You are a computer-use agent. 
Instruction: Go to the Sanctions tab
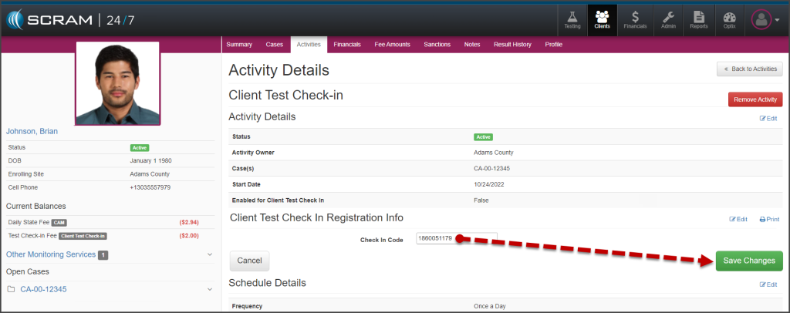pos(437,45)
